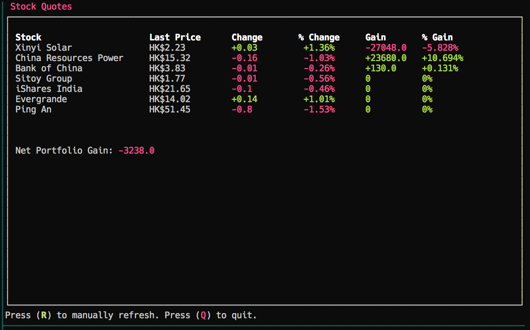Click the % Gain column header

tap(437, 37)
